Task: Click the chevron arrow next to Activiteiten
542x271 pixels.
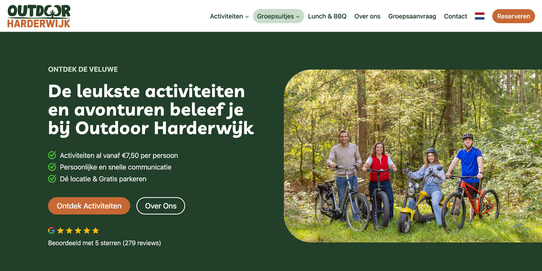Action: click(x=247, y=17)
